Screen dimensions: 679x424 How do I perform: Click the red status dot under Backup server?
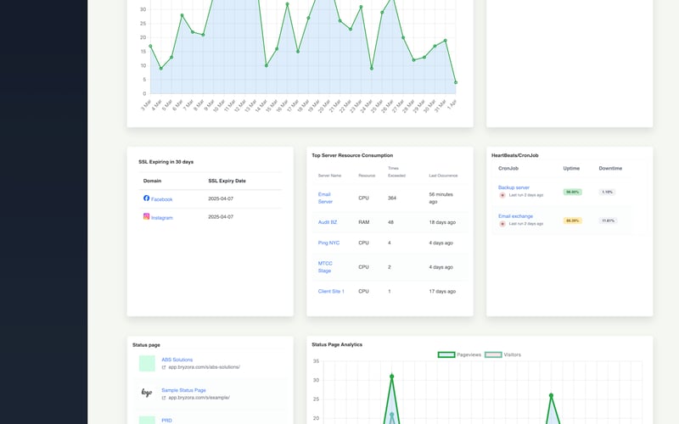(x=502, y=195)
